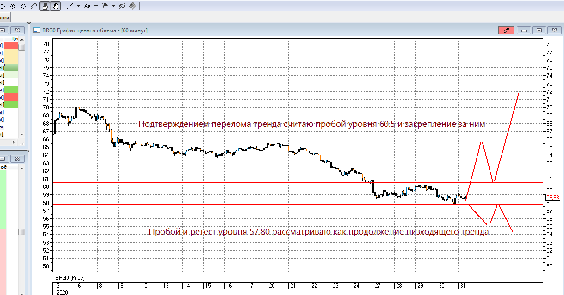Click the hide drawings eye icon
Viewport: 564px width, 295px height.
click(123, 6)
